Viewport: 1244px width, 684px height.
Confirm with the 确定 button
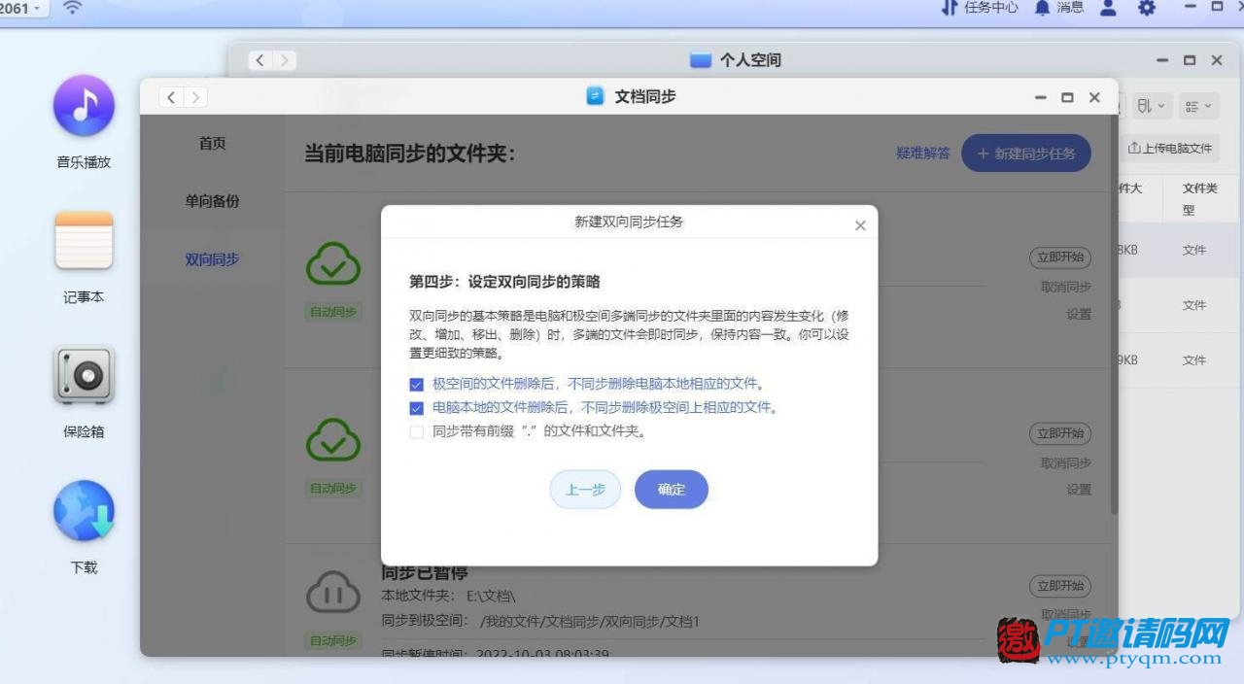(672, 490)
